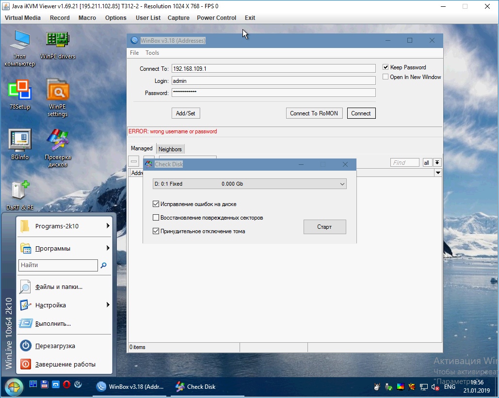499x398 pixels.
Task: Click the WinBox table column dropdown arrow
Action: click(438, 173)
